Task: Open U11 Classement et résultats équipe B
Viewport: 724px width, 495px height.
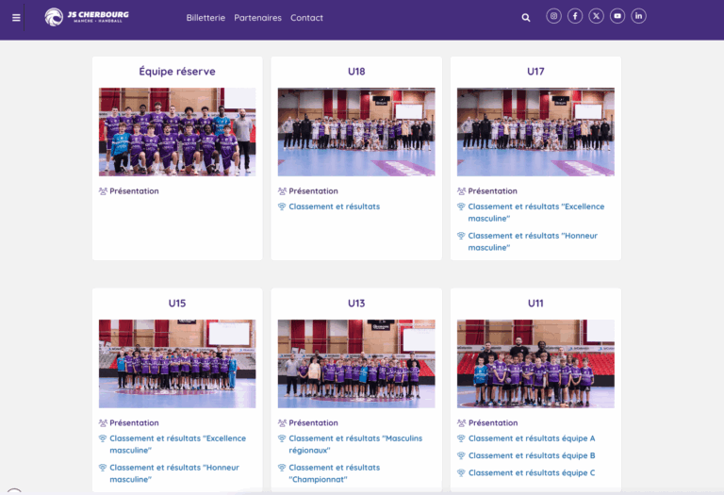Action: [532, 455]
